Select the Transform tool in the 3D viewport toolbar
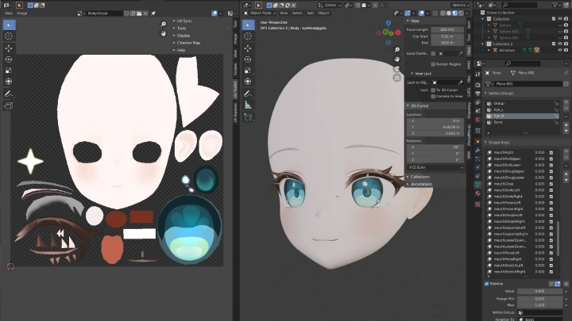This screenshot has height=321, width=572. (x=248, y=81)
